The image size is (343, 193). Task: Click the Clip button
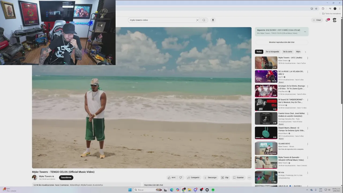[x=225, y=177]
